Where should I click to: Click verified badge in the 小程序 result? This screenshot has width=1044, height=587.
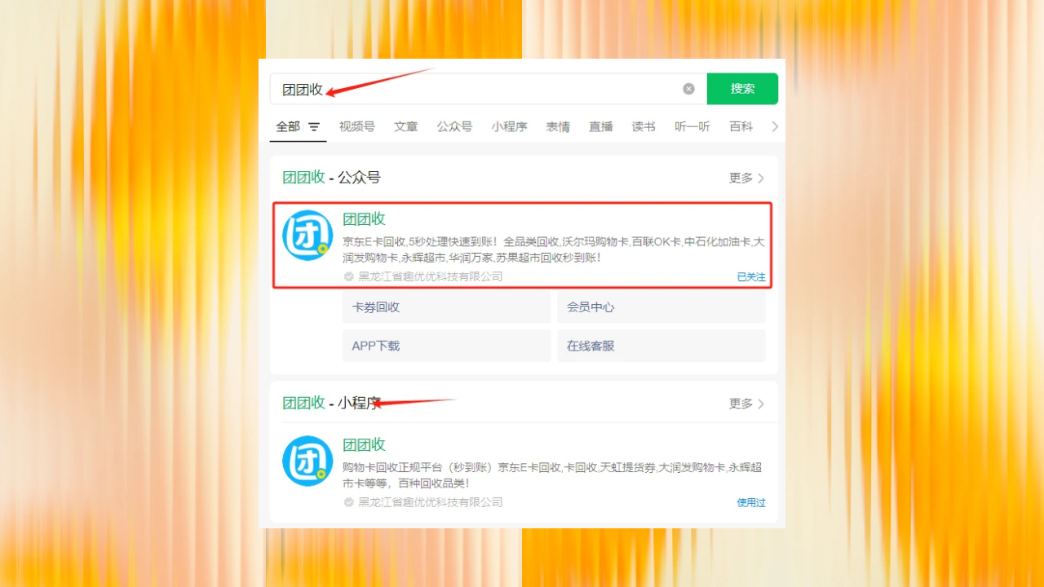click(349, 502)
